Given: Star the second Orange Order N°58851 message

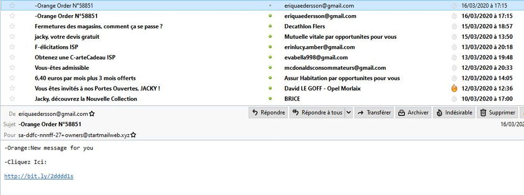Looking at the screenshot, I should (13, 16).
